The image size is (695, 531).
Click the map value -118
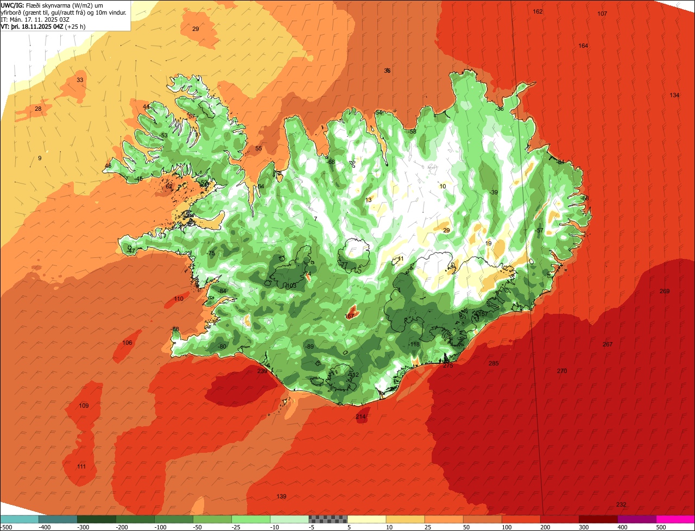414,344
